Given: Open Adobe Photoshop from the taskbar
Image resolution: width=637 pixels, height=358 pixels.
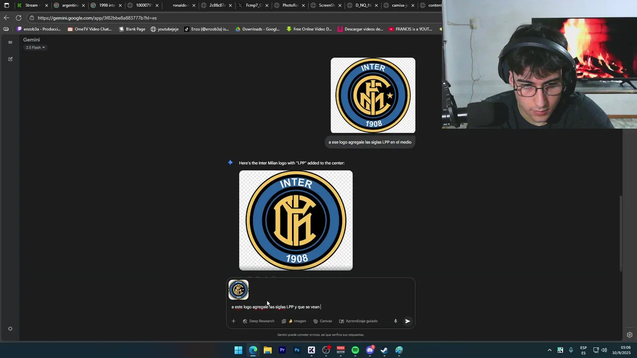Looking at the screenshot, I should [x=297, y=350].
